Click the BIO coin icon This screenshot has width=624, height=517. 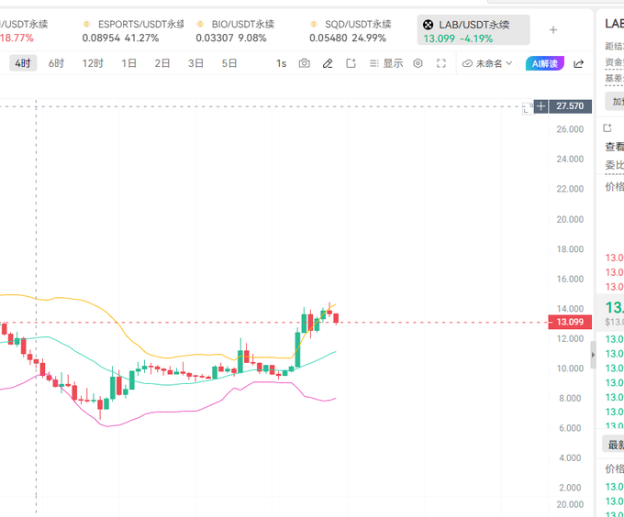pyautogui.click(x=200, y=24)
